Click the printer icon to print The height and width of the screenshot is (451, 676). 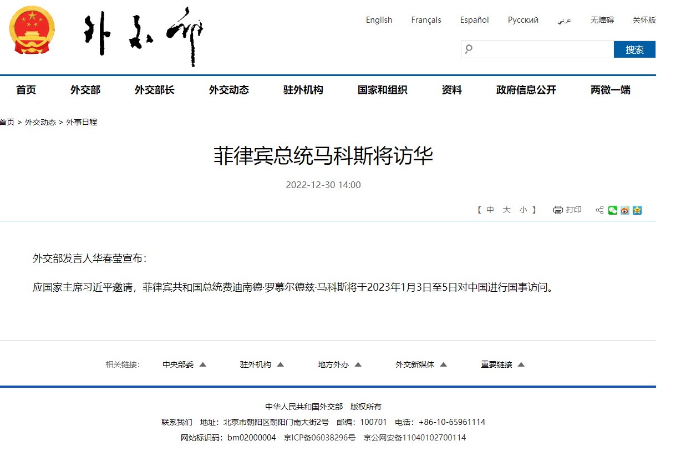coord(558,210)
